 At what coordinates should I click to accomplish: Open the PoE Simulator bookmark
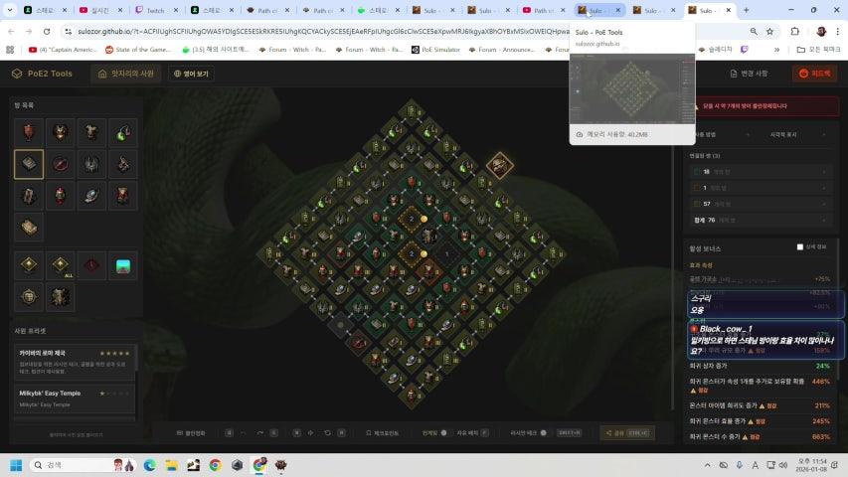(435, 50)
